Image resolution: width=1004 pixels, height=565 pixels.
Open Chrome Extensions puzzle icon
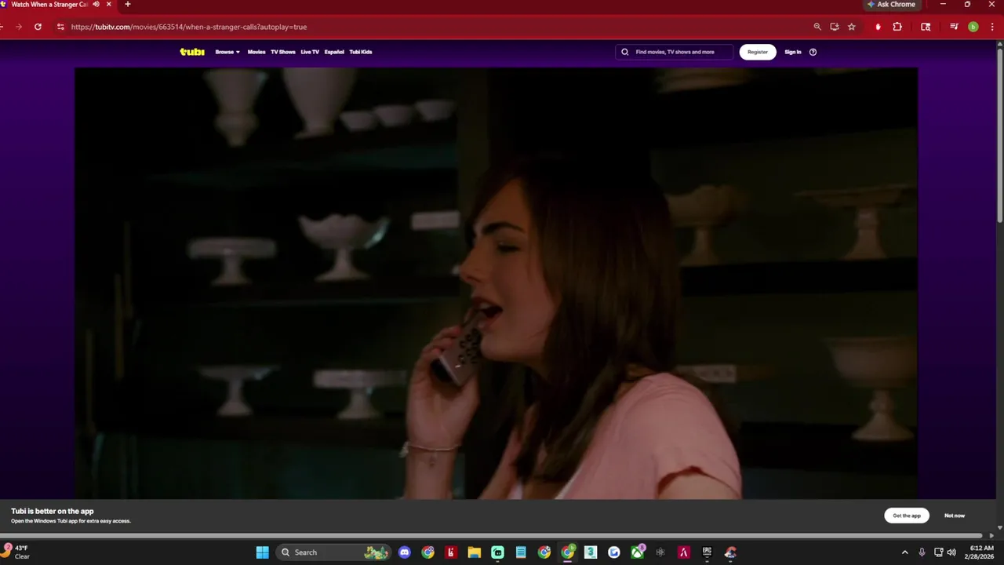pyautogui.click(x=897, y=27)
